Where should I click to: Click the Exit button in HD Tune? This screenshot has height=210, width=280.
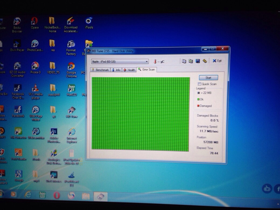[217, 61]
